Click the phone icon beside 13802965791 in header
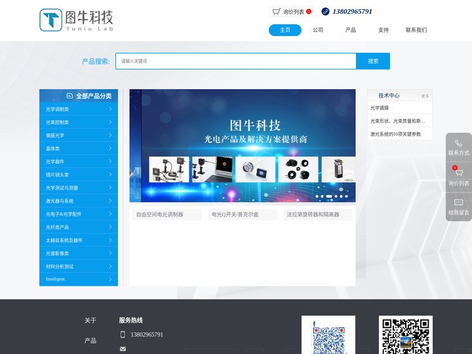 (x=325, y=11)
